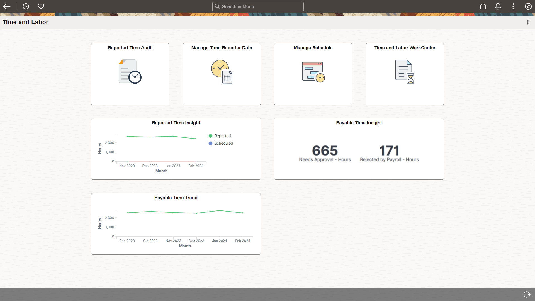
Task: Click the Search in Menu field
Action: 258,6
